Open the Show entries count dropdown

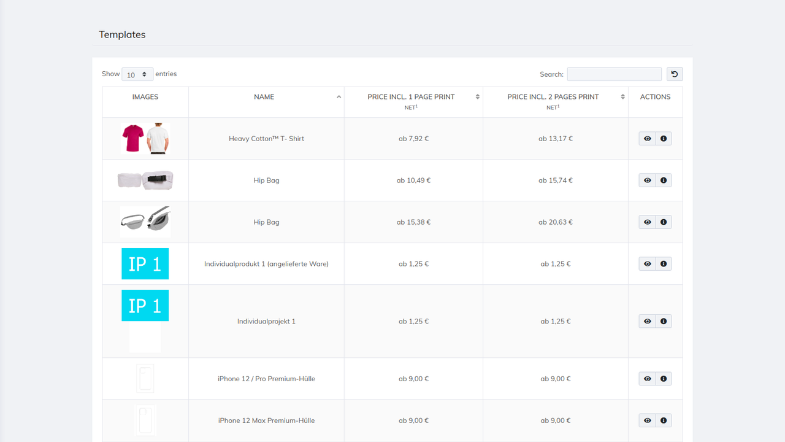click(137, 74)
